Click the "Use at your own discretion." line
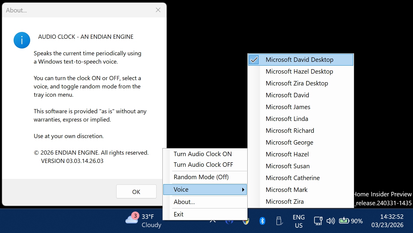 coord(69,136)
